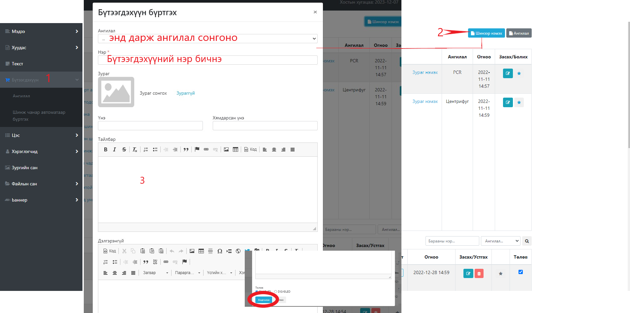The height and width of the screenshot is (313, 630).
Task: Select the DISABLED radio option
Action: pos(276,292)
